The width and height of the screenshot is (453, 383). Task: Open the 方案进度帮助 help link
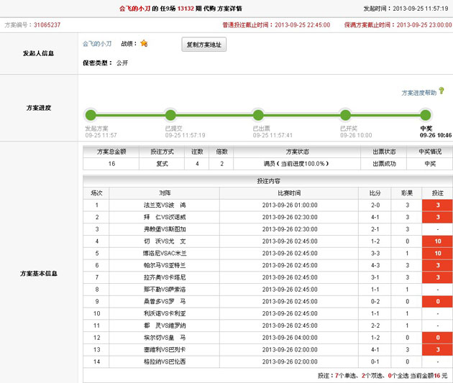point(418,93)
